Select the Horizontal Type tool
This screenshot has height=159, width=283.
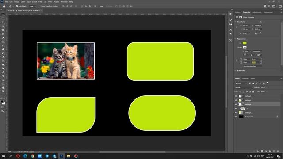[x=3, y=76]
